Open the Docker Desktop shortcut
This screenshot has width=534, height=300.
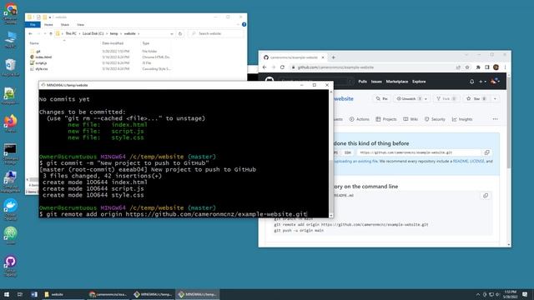click(11, 208)
